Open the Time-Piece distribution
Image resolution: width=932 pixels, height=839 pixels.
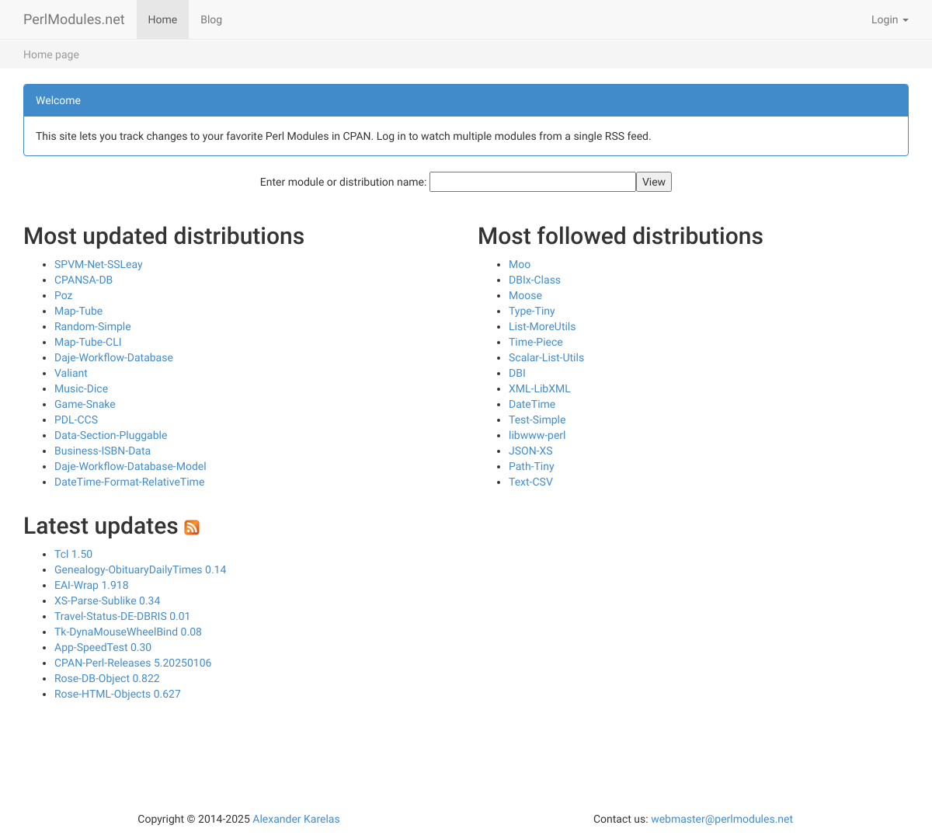coord(536,342)
